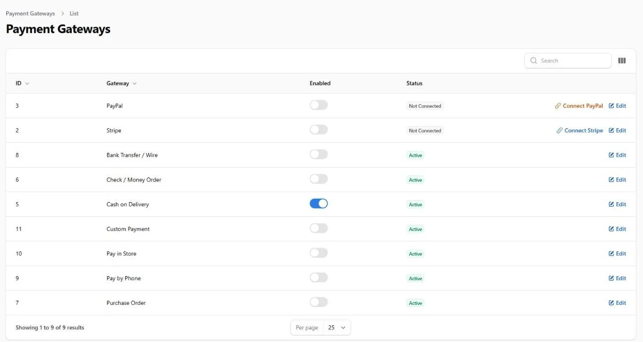This screenshot has width=643, height=342.
Task: Turn on Check / Money Order toggle
Action: [318, 179]
